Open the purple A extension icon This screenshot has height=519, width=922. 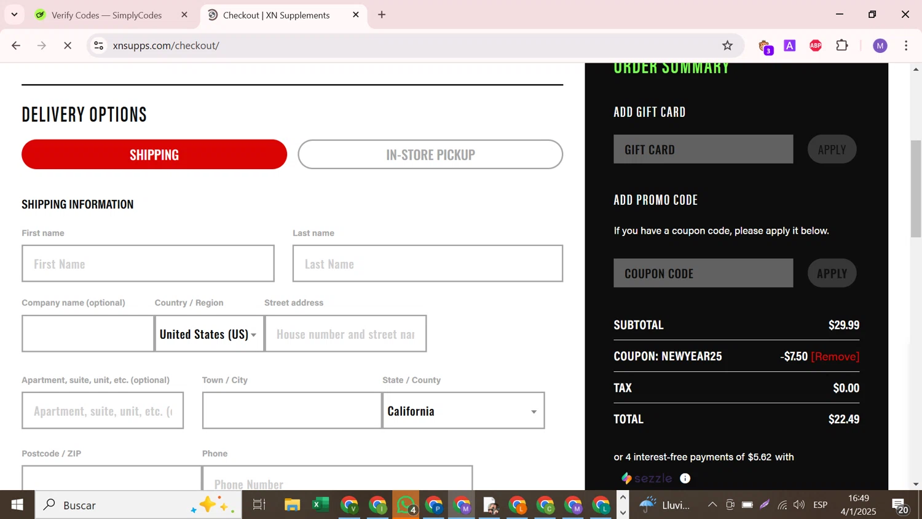click(x=790, y=46)
